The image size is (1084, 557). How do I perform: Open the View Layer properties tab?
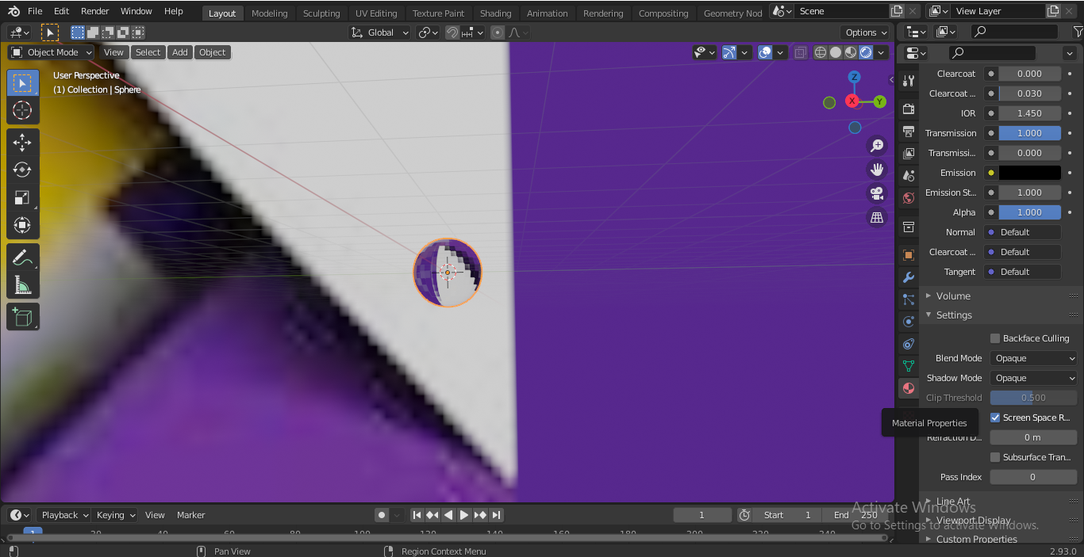click(x=909, y=153)
